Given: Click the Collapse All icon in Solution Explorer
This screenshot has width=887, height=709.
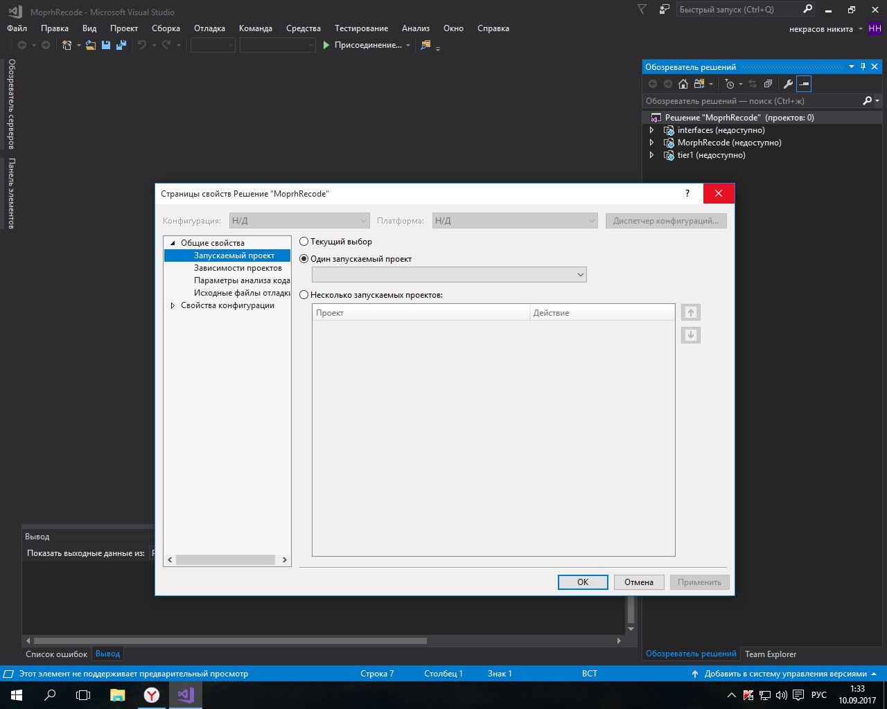Looking at the screenshot, I should (768, 84).
